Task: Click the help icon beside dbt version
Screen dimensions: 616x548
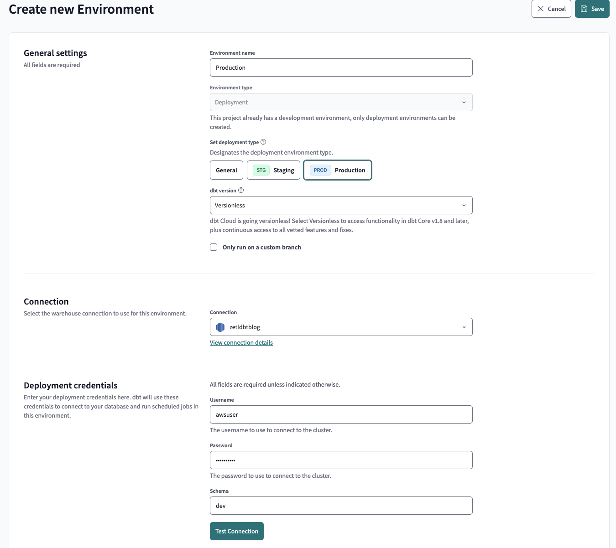Action: [x=241, y=191]
